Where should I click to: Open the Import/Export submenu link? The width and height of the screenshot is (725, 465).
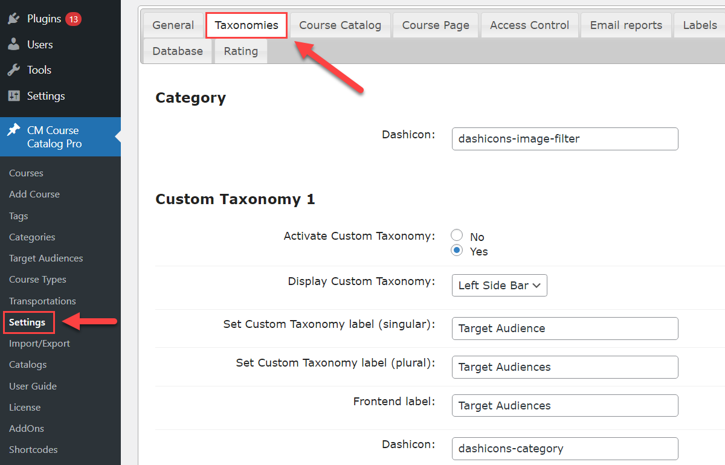pos(39,344)
